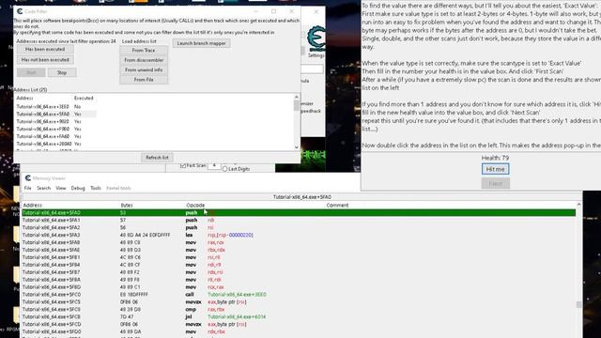This screenshot has height=338, width=601.
Task: Load address list From disassembler
Action: click(x=144, y=60)
